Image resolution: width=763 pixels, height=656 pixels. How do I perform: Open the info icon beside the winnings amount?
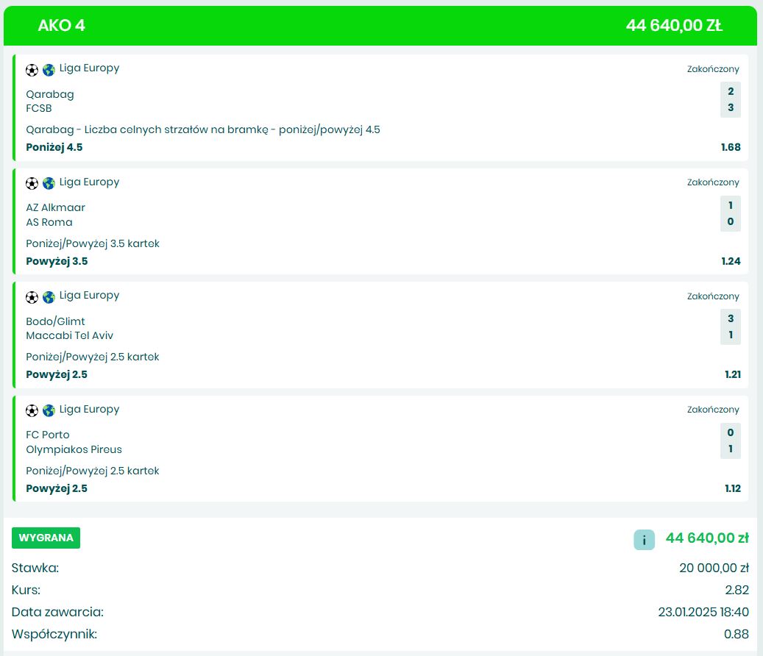click(x=644, y=540)
